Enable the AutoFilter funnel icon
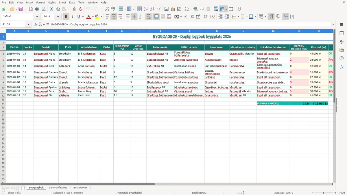Screen dimensions: 347x195 coord(158,9)
